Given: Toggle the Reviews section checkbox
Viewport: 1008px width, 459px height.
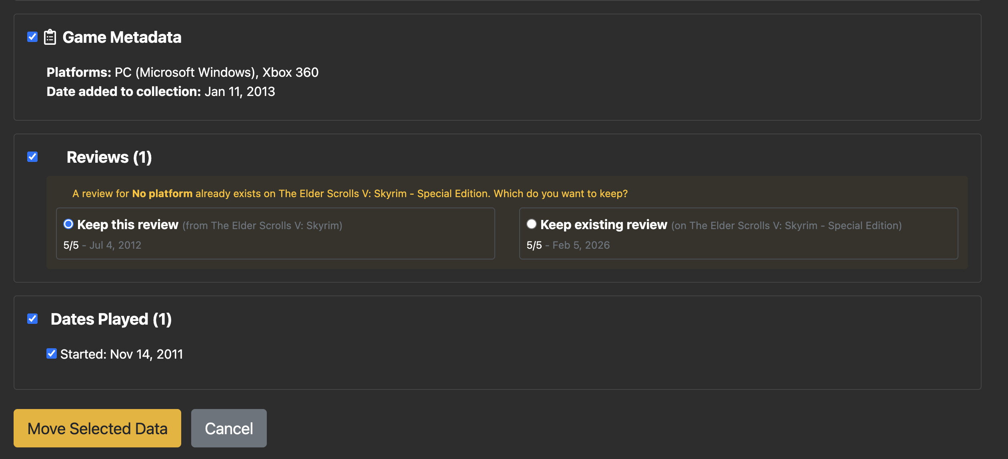Looking at the screenshot, I should [32, 157].
